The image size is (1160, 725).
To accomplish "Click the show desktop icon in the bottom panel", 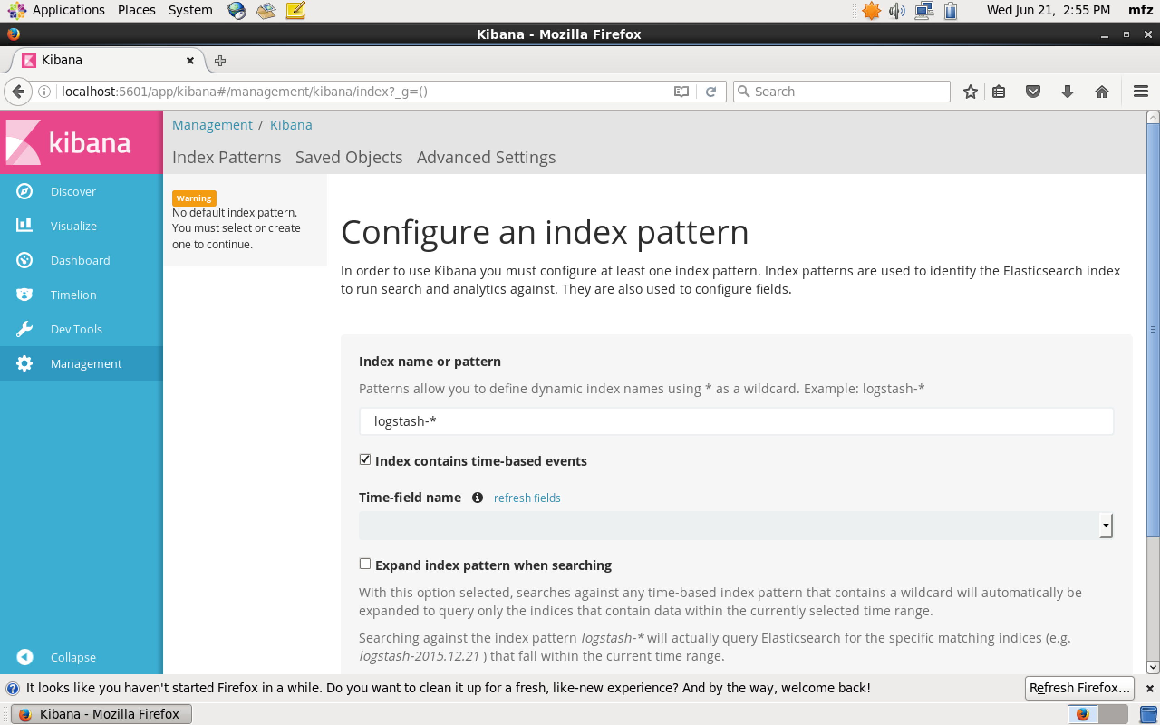I will click(1148, 714).
